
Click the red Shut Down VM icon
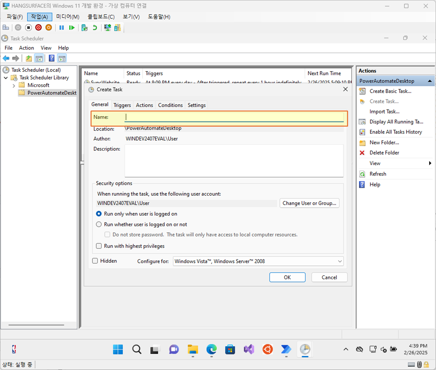point(39,28)
